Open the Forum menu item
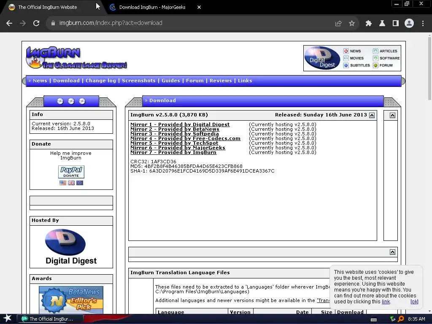This screenshot has height=324, width=432. click(194, 81)
